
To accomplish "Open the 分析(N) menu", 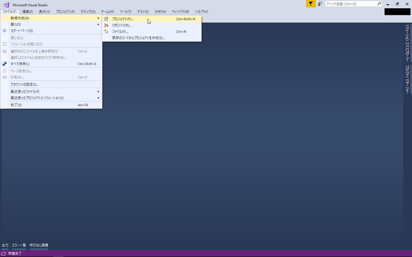I will pos(160,11).
